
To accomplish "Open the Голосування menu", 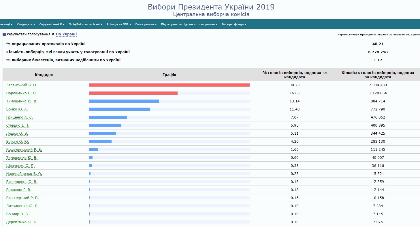I will (146, 24).
